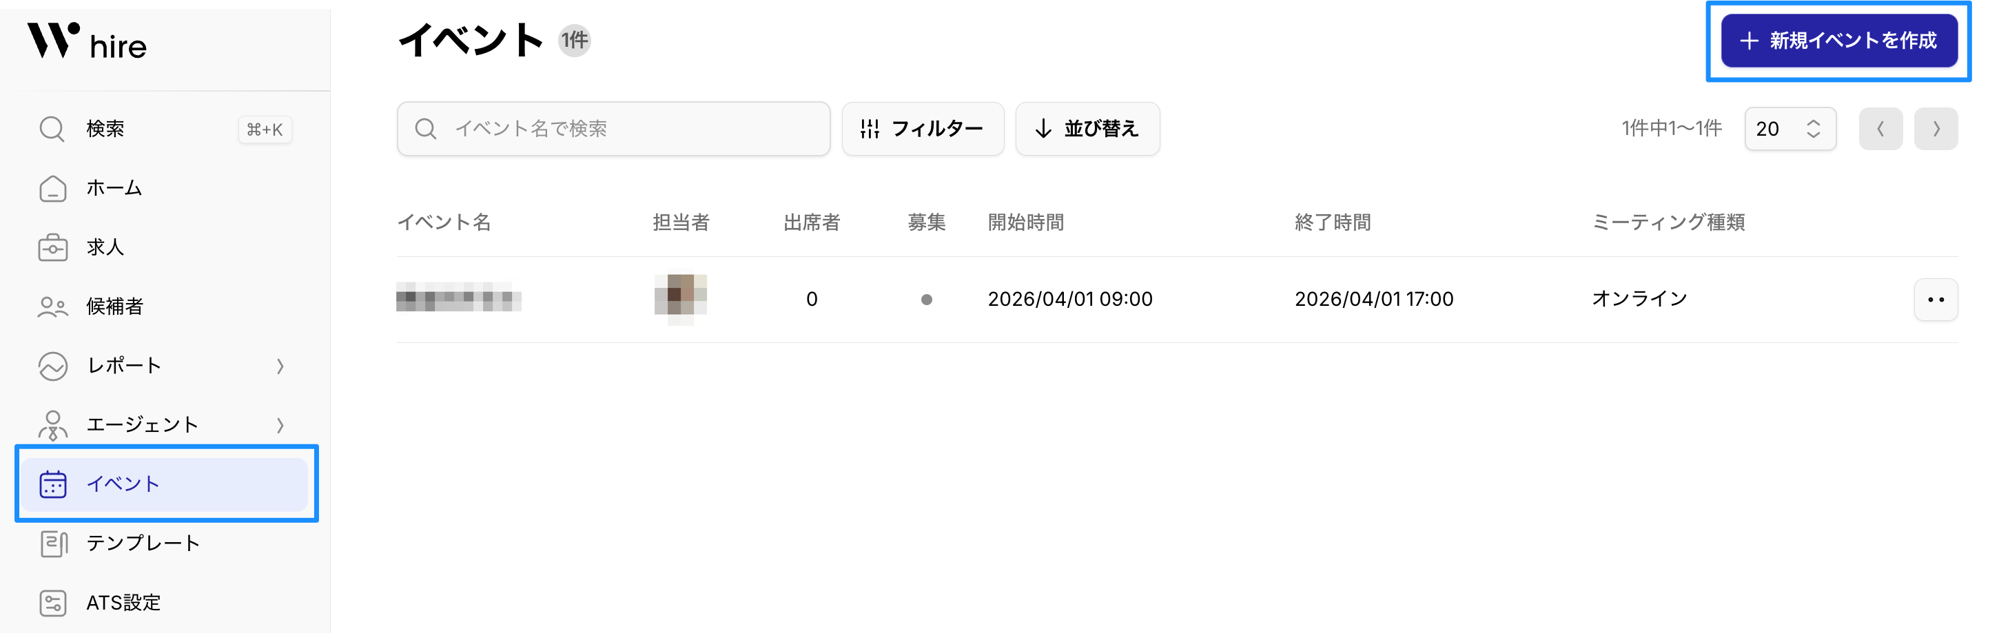Click the 新規イベントを作成 button

(x=1838, y=41)
